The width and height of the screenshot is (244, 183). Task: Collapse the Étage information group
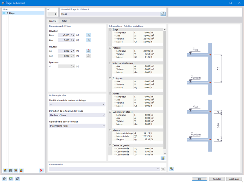pyautogui.click(x=110, y=30)
